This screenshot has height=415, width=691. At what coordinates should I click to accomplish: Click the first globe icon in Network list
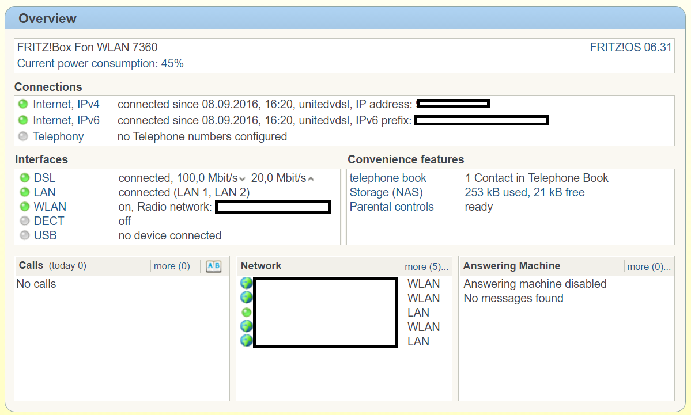click(247, 284)
